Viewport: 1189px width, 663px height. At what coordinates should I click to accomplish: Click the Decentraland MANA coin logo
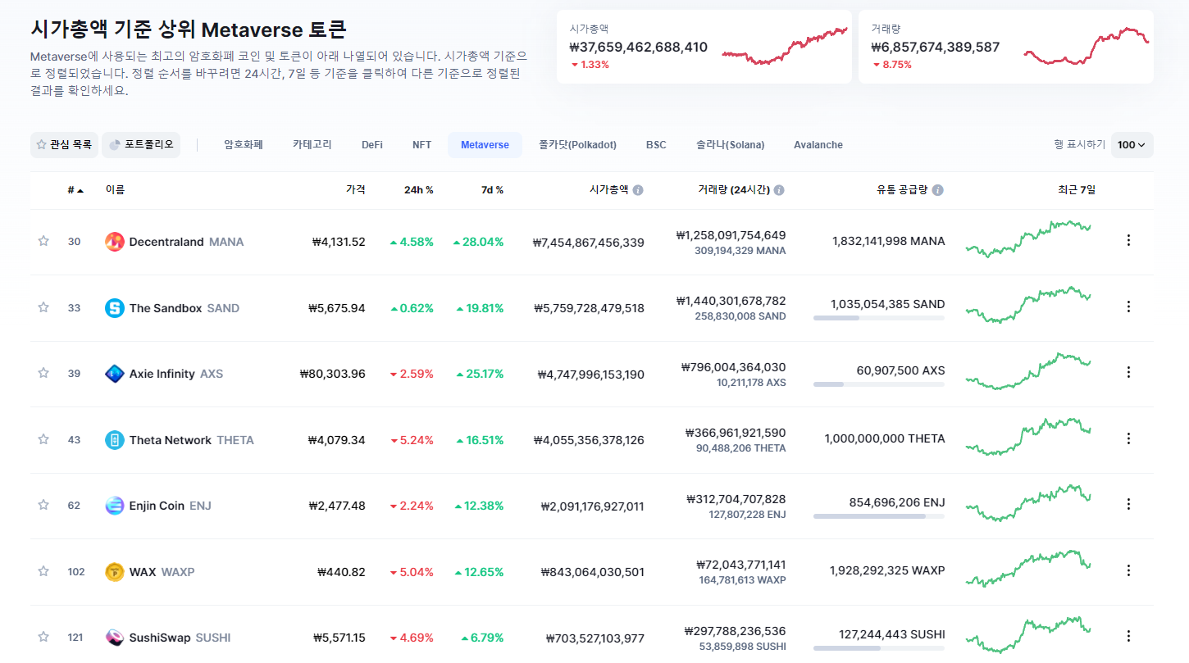pyautogui.click(x=115, y=242)
